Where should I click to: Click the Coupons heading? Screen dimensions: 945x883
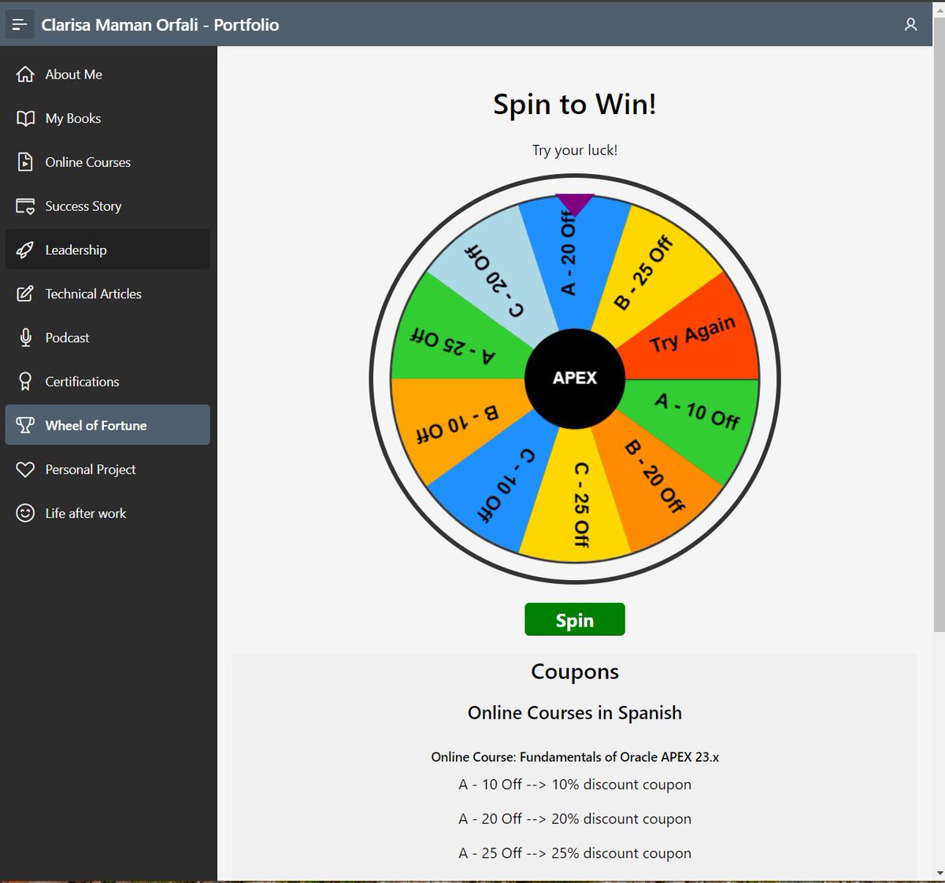[x=575, y=671]
